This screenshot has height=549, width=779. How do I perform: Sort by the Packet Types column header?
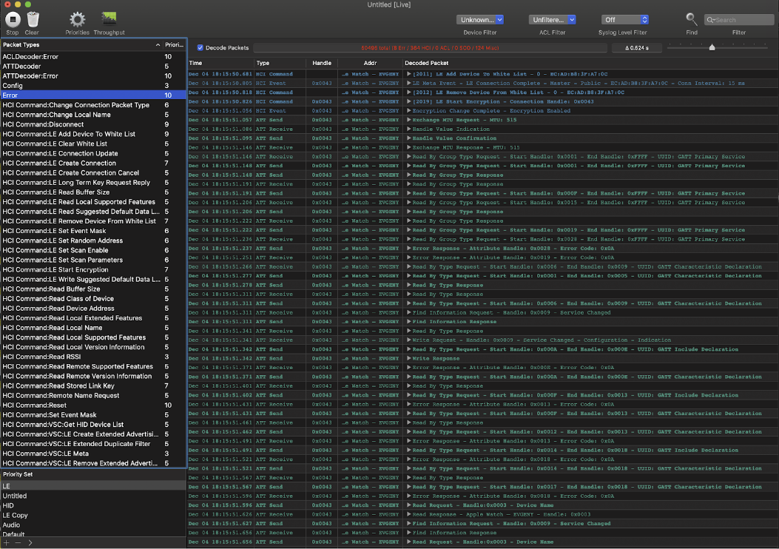[81, 44]
